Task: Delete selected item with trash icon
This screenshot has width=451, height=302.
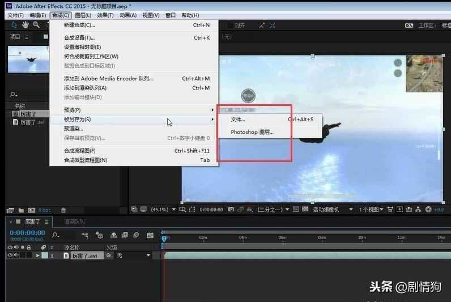Action: pos(63,210)
